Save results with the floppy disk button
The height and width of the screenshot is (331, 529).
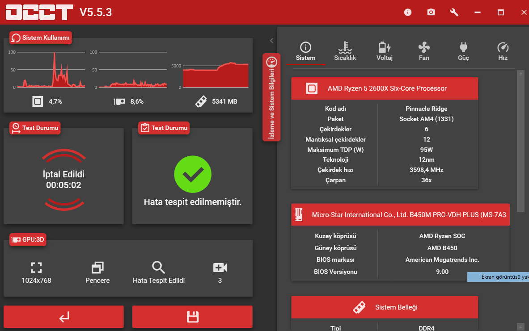pos(192,317)
